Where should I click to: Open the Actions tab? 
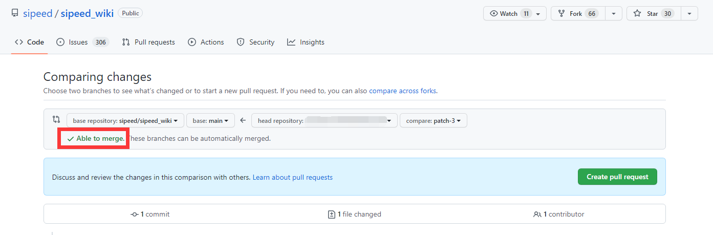click(x=206, y=42)
